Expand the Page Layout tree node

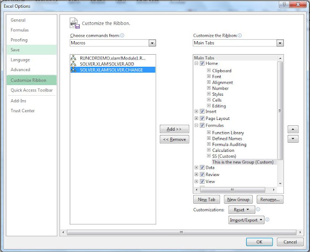click(196, 119)
